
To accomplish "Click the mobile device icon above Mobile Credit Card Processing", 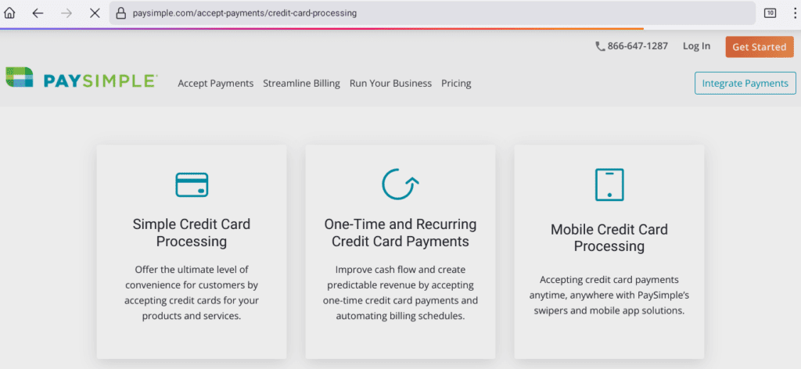I will click(609, 185).
